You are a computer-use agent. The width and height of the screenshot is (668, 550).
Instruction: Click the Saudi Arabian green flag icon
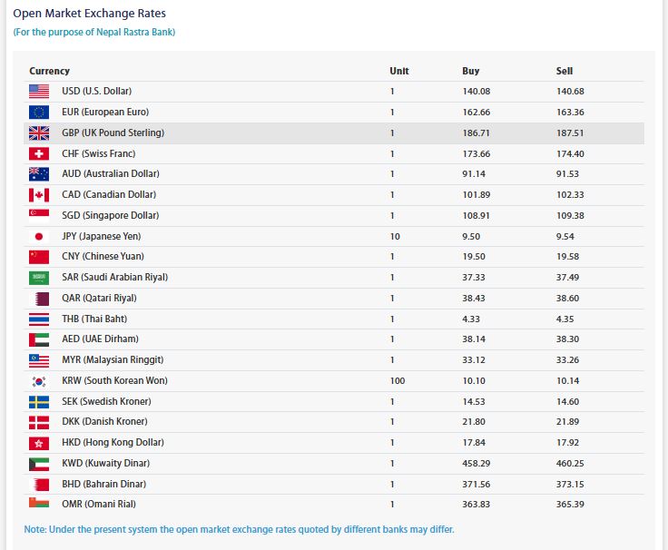tap(39, 278)
